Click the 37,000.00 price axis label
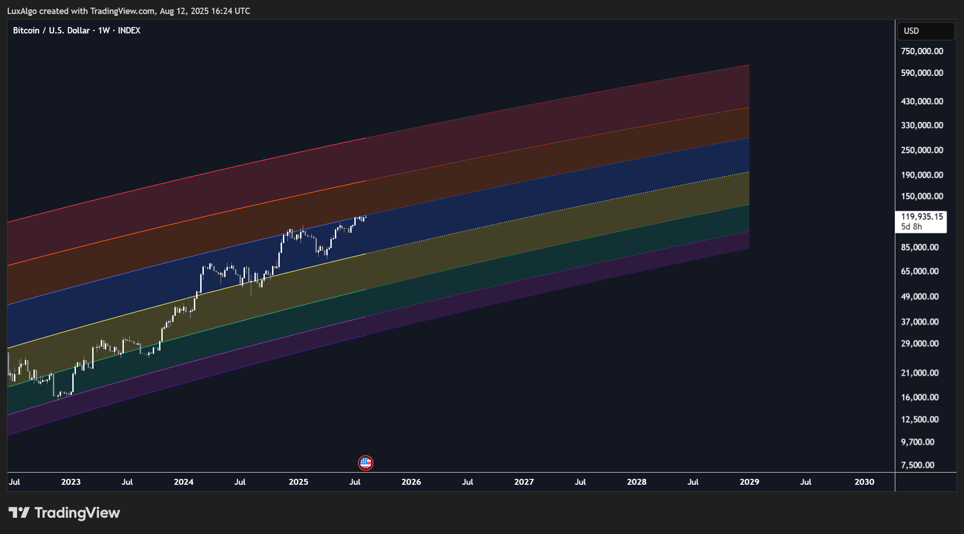This screenshot has width=964, height=534. (x=920, y=322)
